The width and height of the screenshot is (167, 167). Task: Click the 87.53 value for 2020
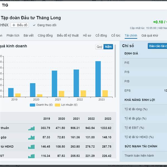click(61, 156)
